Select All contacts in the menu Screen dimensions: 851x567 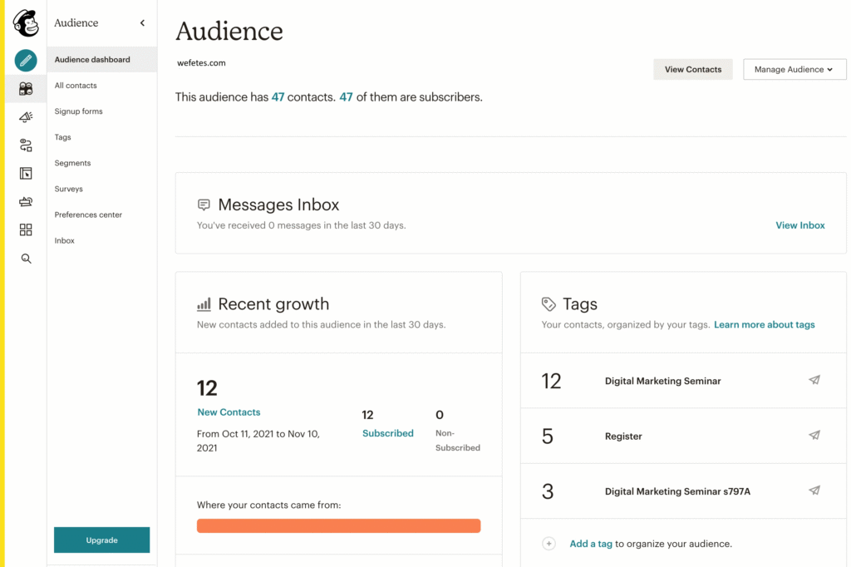[76, 86]
